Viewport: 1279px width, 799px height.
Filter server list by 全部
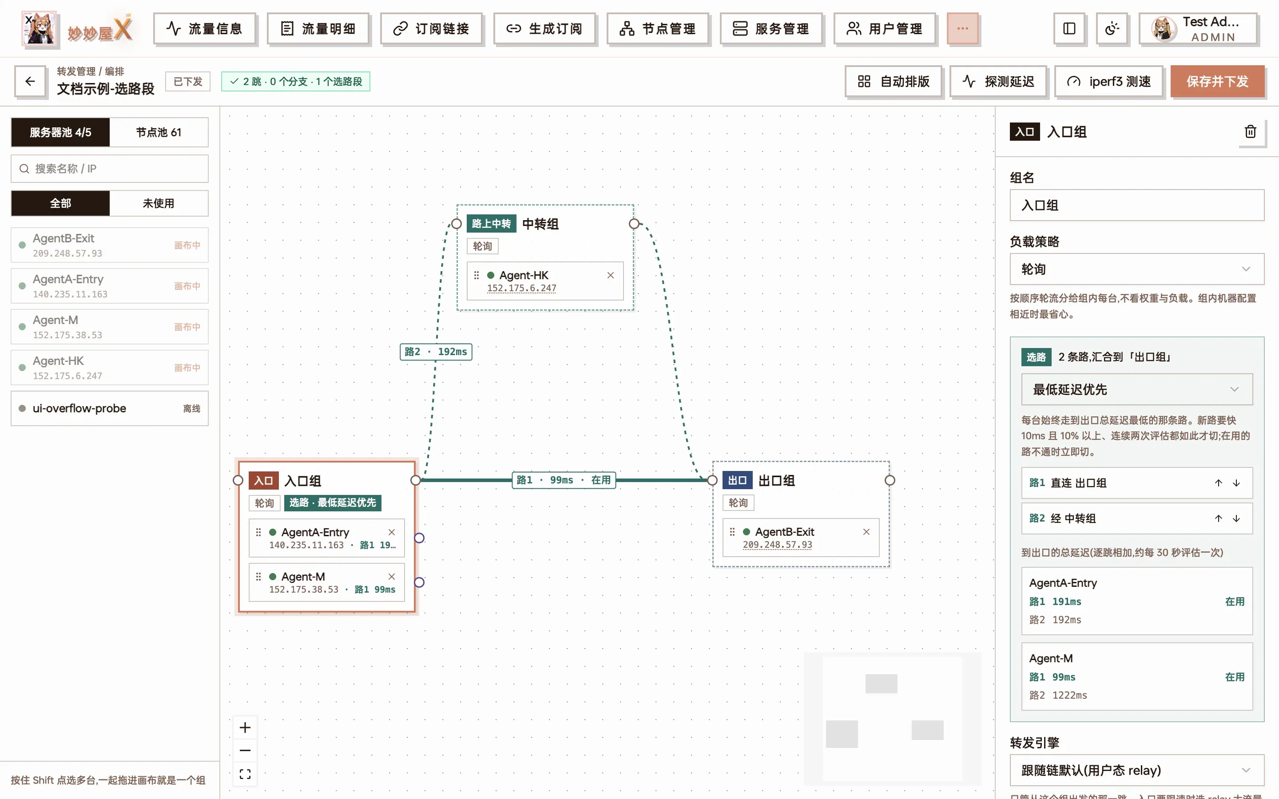point(60,203)
